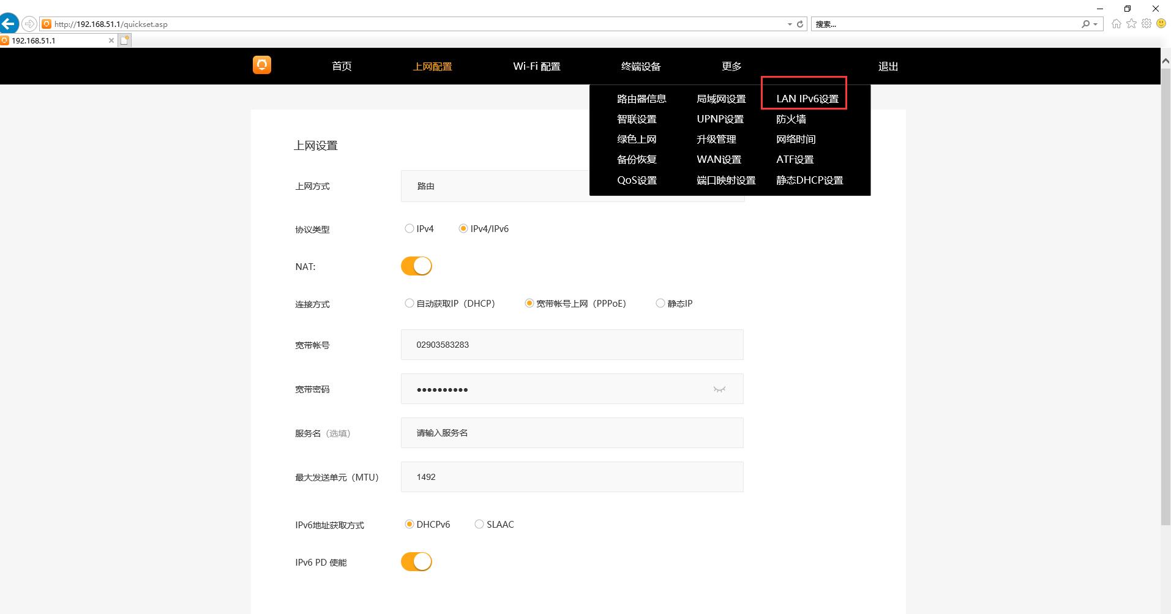The height and width of the screenshot is (614, 1171).
Task: Open a new browser tab button
Action: (x=125, y=40)
